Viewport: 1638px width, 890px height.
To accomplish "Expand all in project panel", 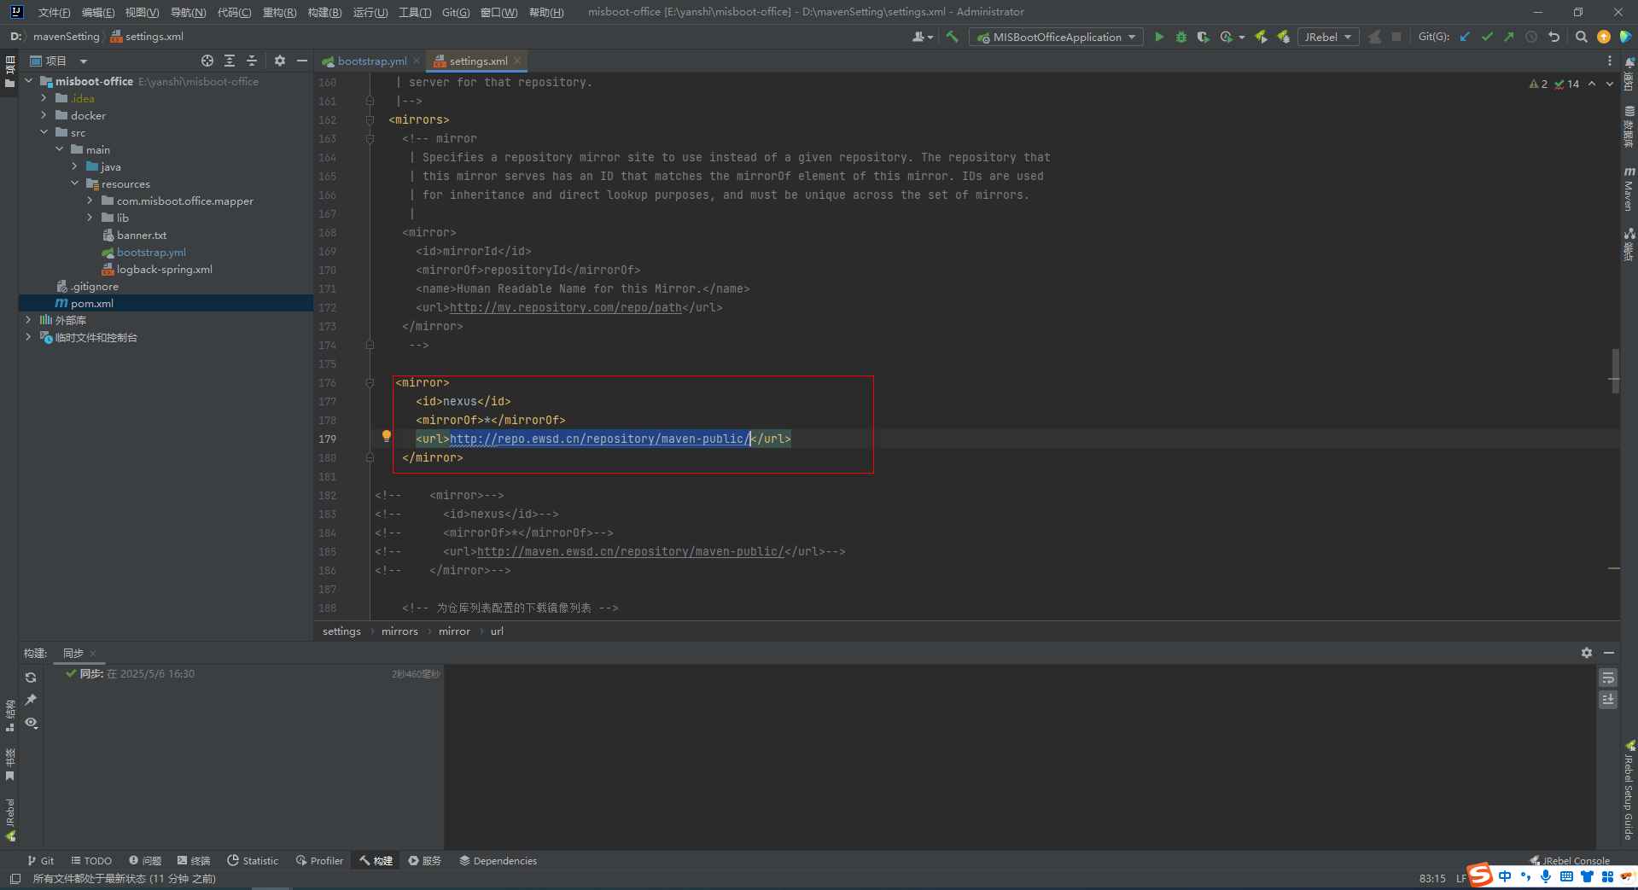I will (230, 61).
